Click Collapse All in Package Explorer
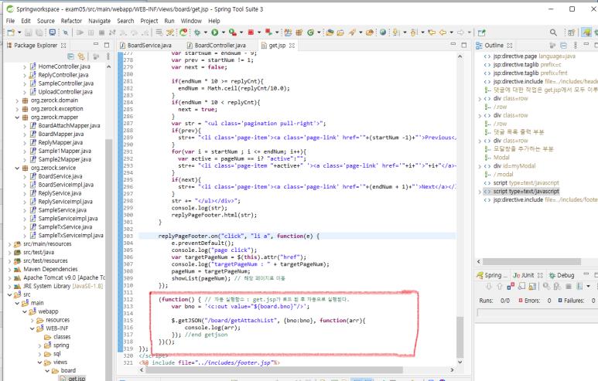Image resolution: width=598 pixels, height=381 pixels. pos(70,56)
